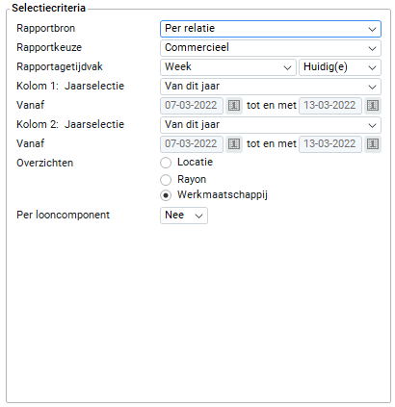Image resolution: width=395 pixels, height=407 pixels.
Task: Click Kolom 1 start date field 07-03-2022
Action: click(x=192, y=106)
